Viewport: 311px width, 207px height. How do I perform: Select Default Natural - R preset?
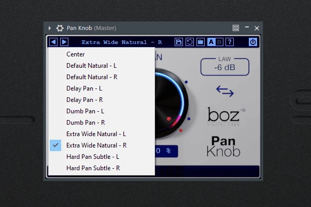pyautogui.click(x=102, y=77)
